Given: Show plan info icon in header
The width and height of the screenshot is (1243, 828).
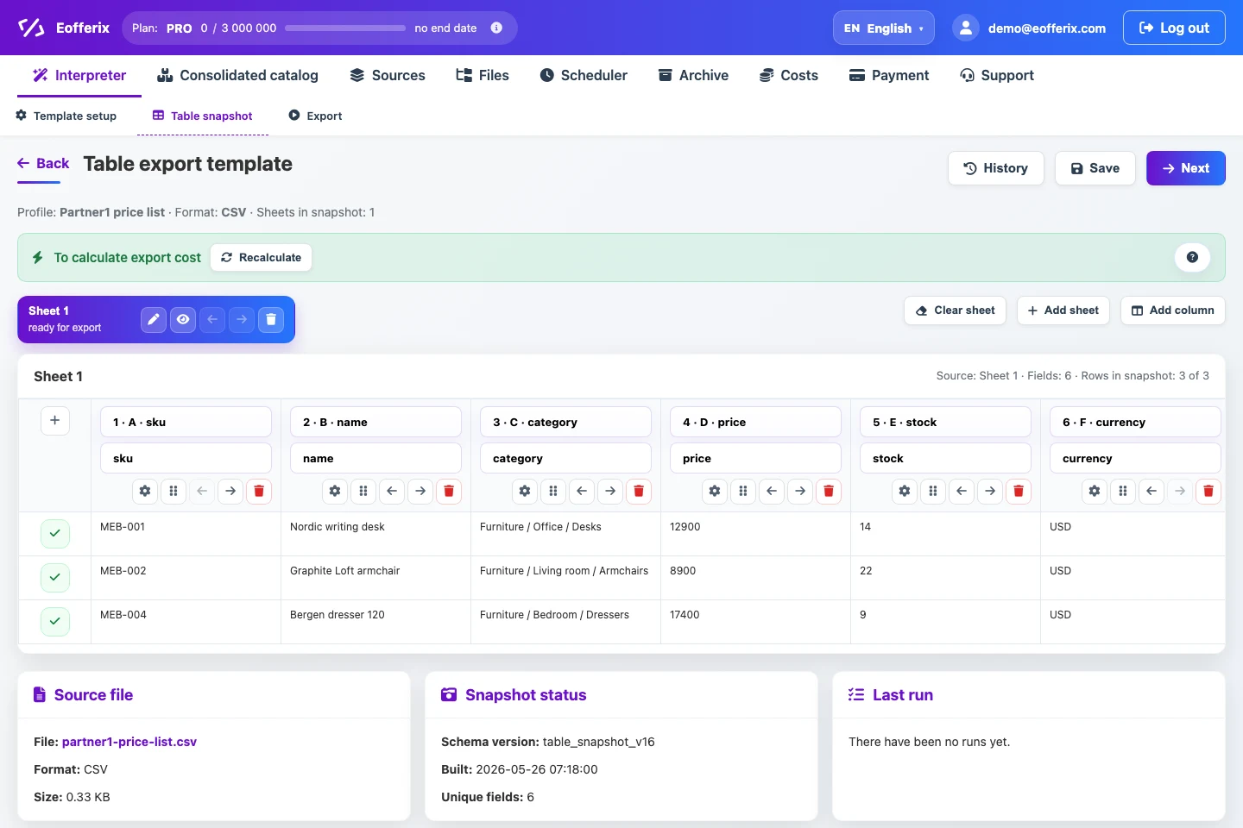Looking at the screenshot, I should (496, 28).
